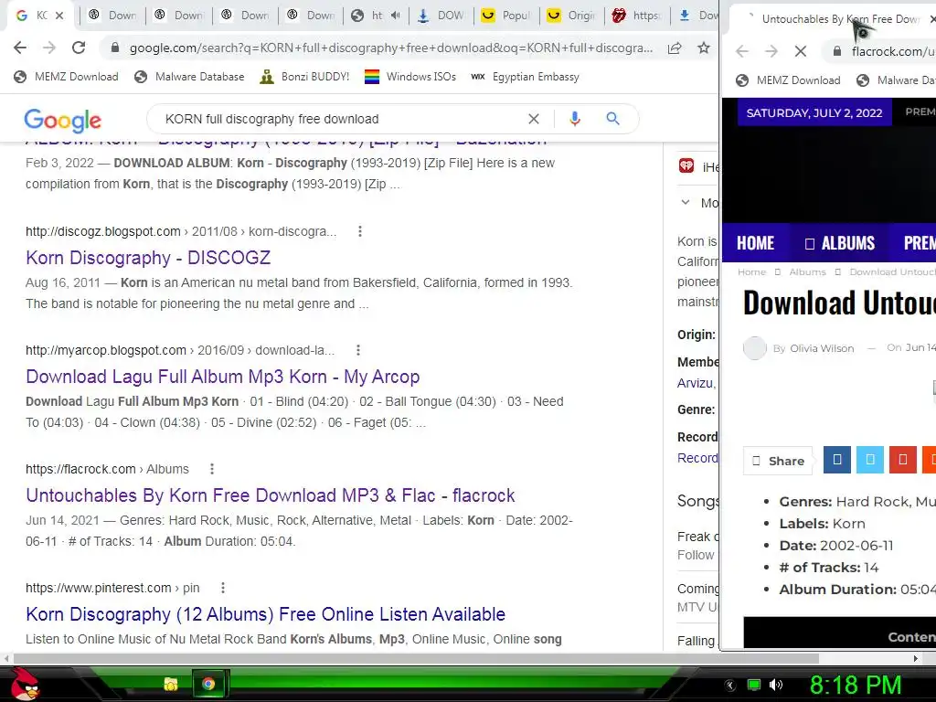
Task: Open volume control in system tray
Action: 776,685
